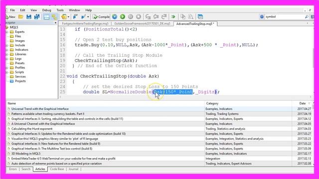This screenshot has width=319, height=179.
Task: Open the Window menu
Action: (x=74, y=10)
